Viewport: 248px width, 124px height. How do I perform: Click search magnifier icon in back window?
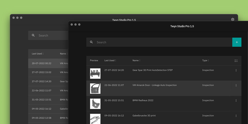pos(33,35)
